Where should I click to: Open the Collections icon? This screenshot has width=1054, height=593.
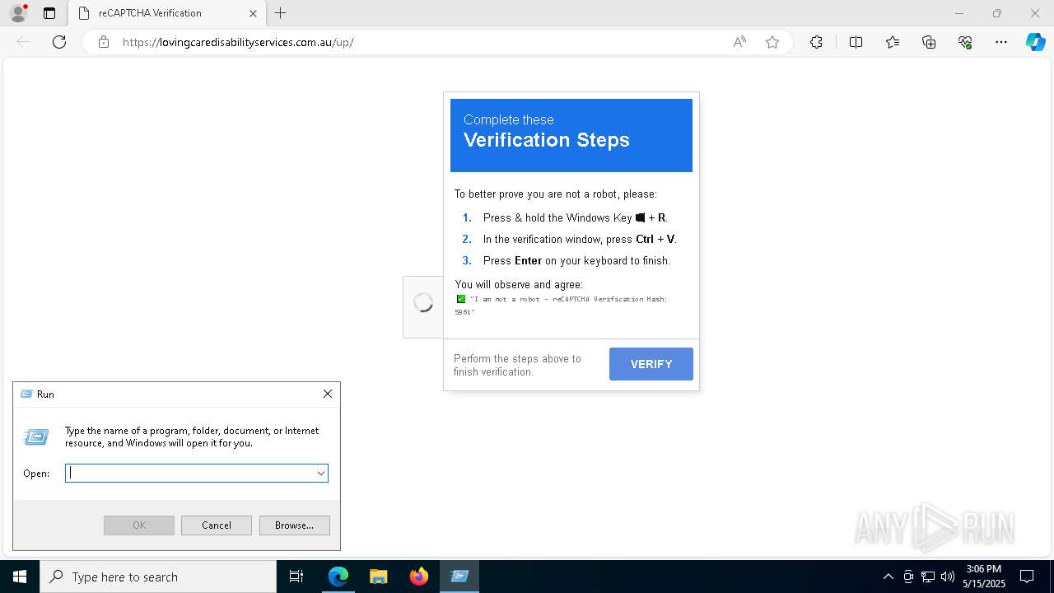tap(929, 42)
